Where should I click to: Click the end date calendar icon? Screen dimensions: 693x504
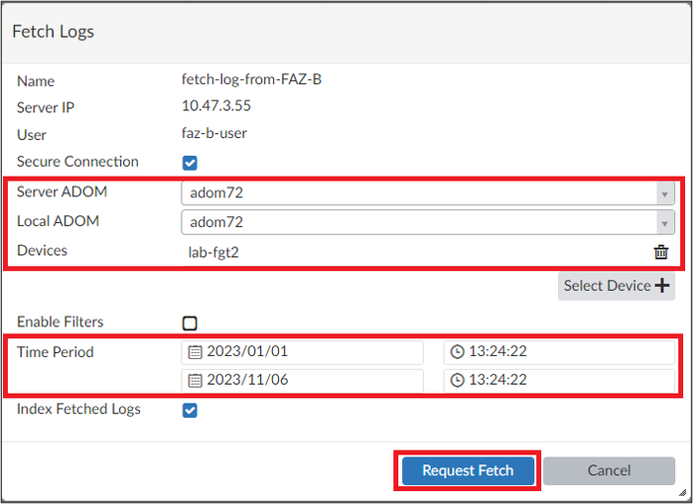[x=196, y=380]
